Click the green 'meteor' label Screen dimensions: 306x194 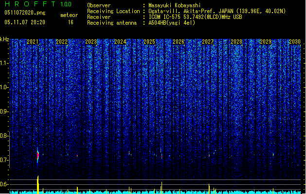click(69, 15)
